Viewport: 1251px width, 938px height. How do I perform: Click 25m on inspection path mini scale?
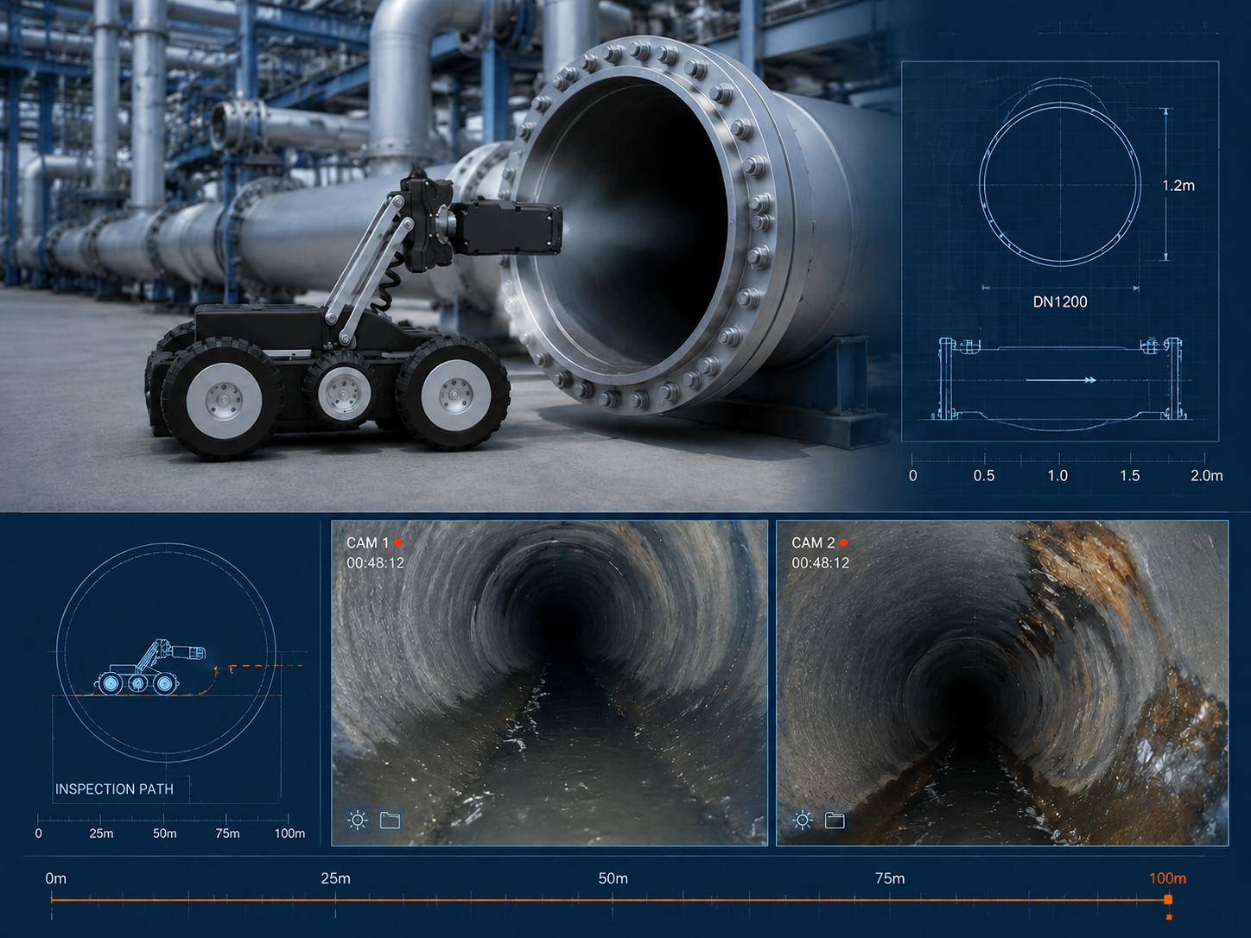point(101,833)
